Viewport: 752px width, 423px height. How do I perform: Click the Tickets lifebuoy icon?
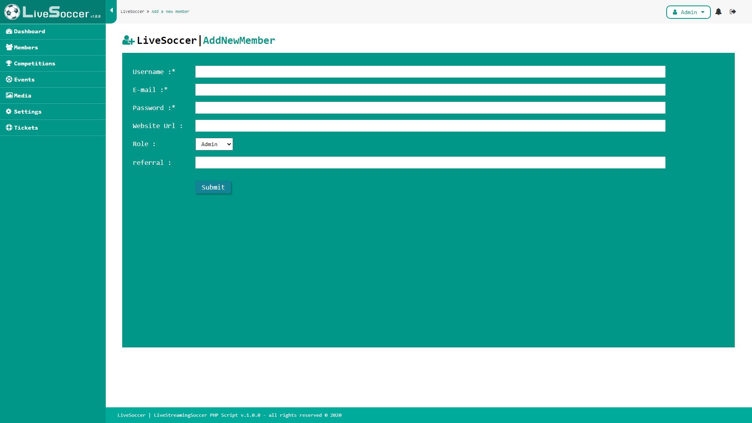(9, 128)
